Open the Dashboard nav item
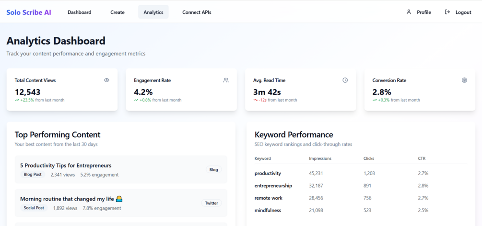Screen dimensions: 482x226 (79, 12)
